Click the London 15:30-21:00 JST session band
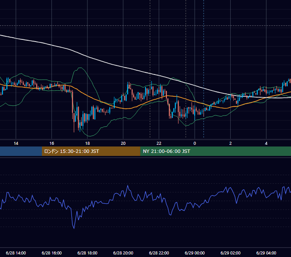The image size is (291, 257). point(91,151)
